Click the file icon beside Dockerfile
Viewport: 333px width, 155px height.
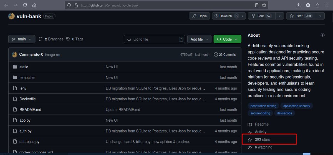click(15, 99)
